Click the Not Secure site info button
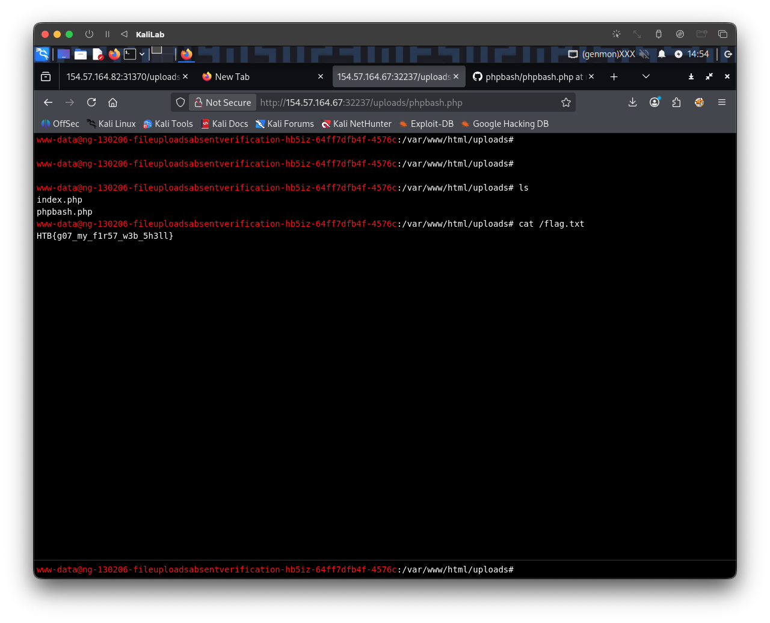This screenshot has width=770, height=623. tap(223, 102)
